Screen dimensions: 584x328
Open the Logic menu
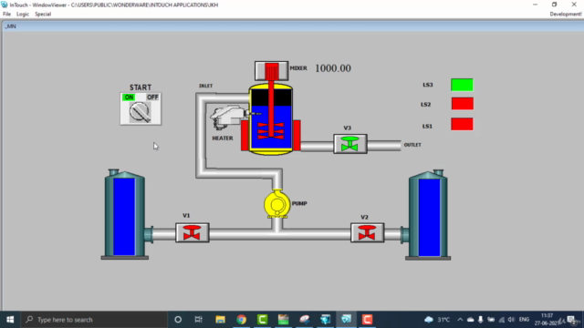[x=22, y=15]
